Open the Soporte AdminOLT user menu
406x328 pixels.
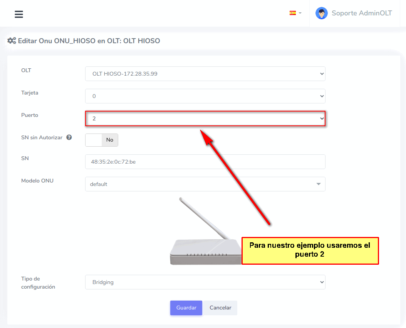[361, 13]
